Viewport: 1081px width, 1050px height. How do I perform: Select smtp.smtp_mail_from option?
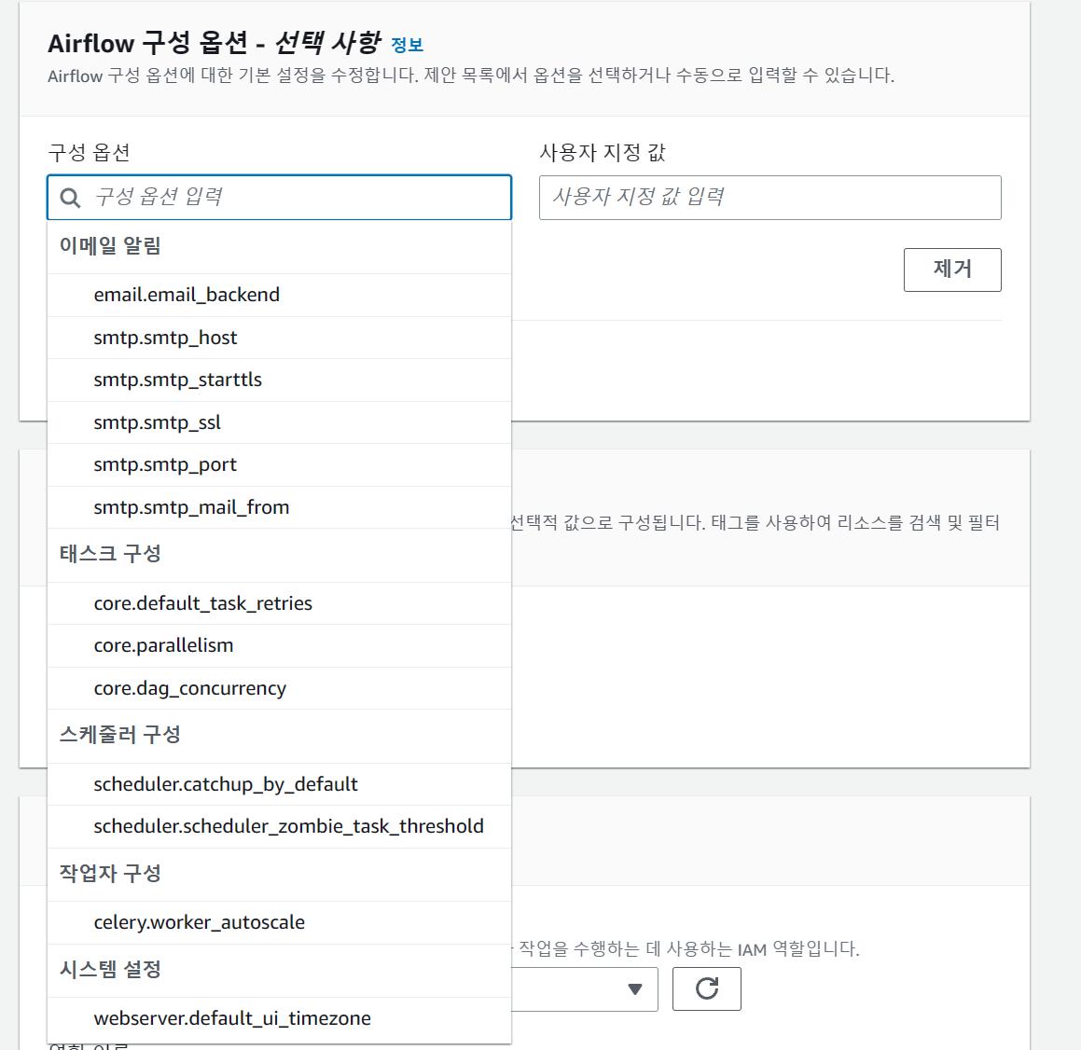tap(191, 507)
